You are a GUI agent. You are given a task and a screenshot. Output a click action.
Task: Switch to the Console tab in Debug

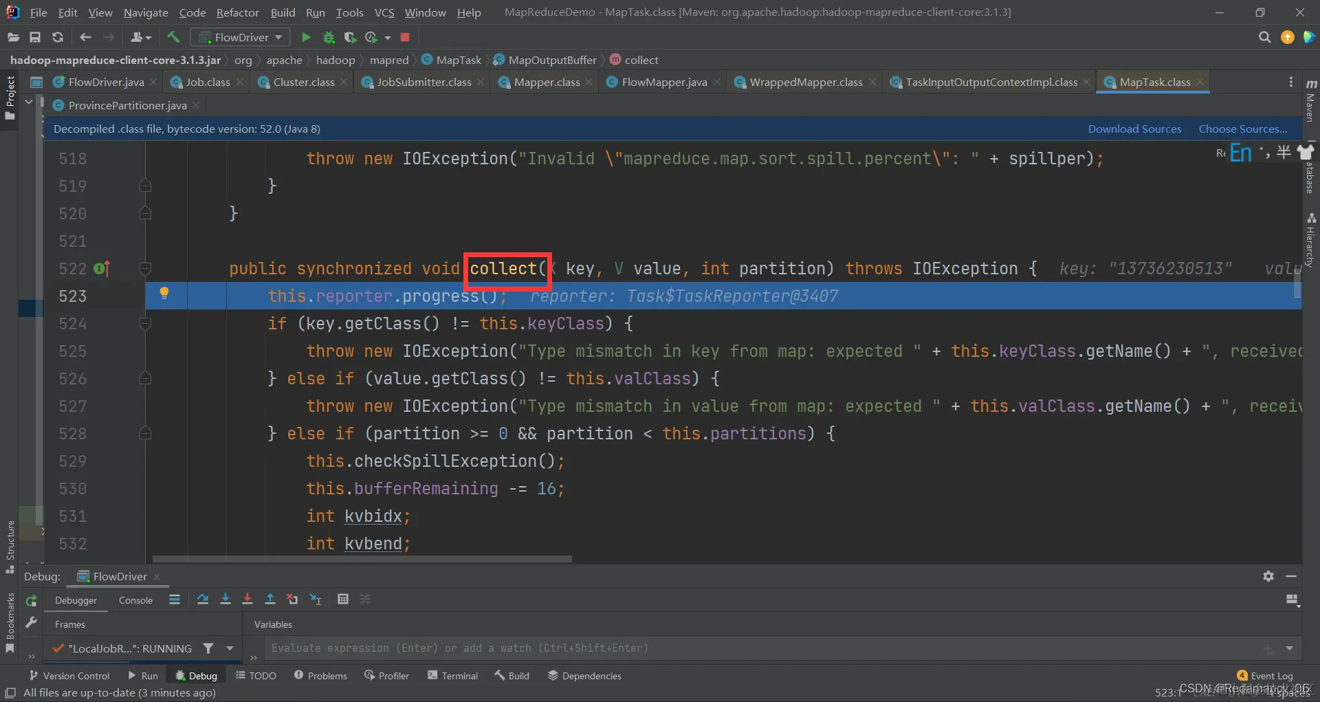tap(135, 600)
